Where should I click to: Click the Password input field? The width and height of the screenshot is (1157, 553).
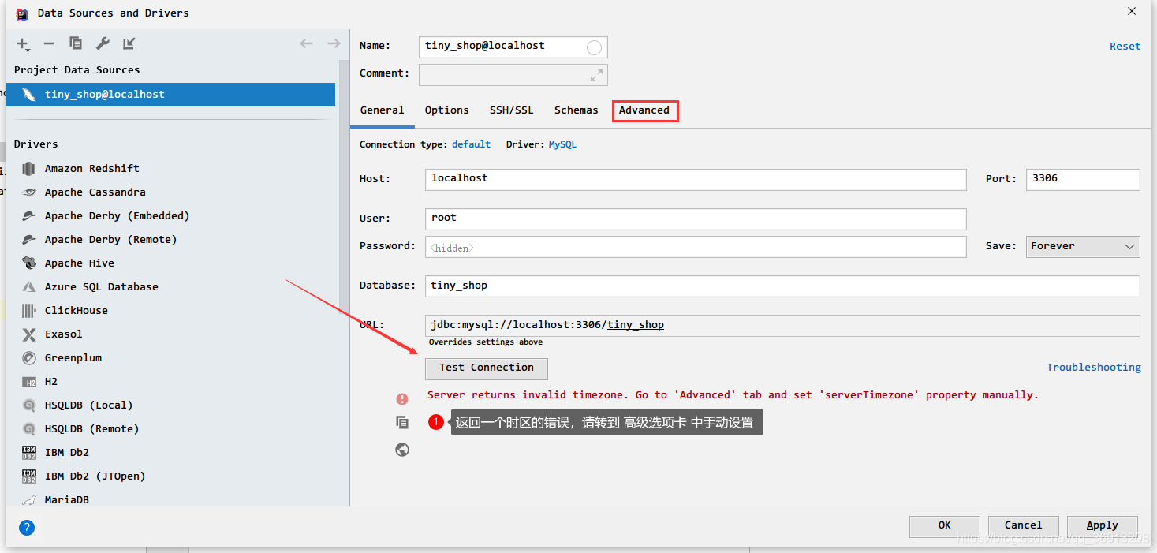[x=696, y=247]
